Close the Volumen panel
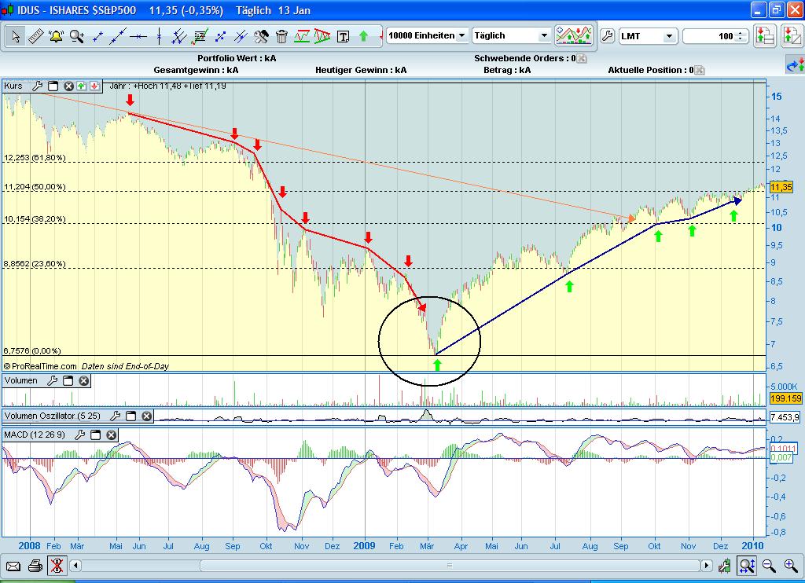Screen dimensions: 805x583 pos(84,381)
